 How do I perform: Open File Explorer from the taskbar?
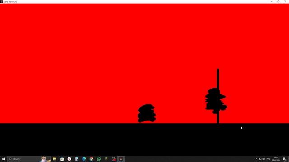tap(55, 159)
